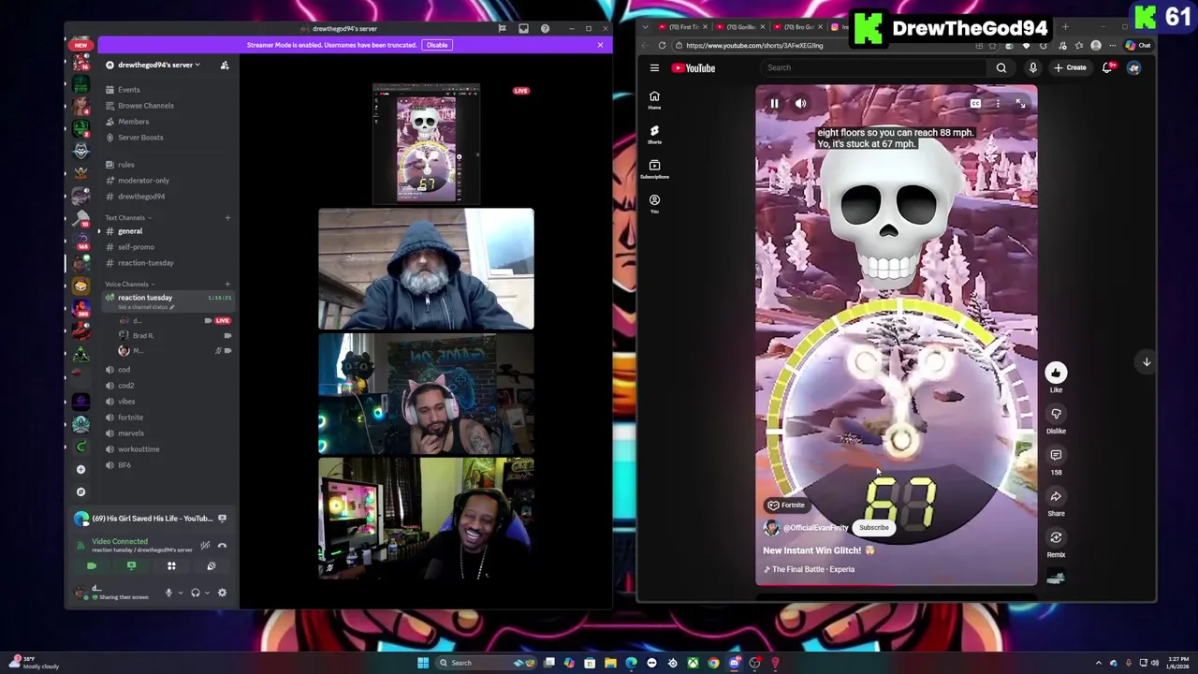Open You section in YouTube sidebar
The width and height of the screenshot is (1198, 674).
pos(654,203)
